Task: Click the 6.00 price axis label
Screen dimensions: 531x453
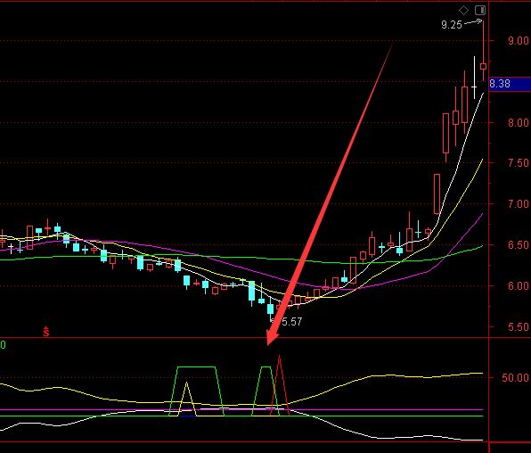Action: (519, 286)
